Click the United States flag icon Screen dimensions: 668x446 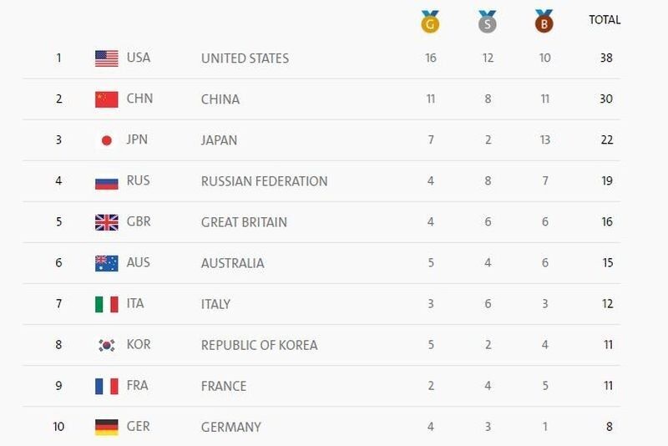pyautogui.click(x=106, y=58)
